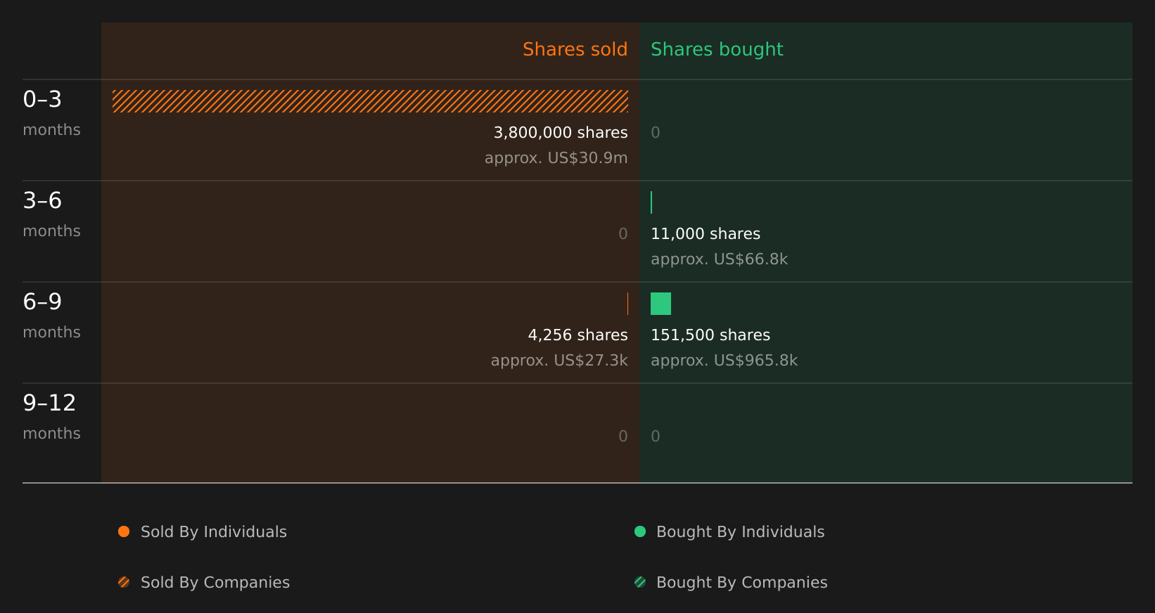This screenshot has width=1155, height=613.
Task: Click the striped Bought By Companies legend icon
Action: point(640,582)
